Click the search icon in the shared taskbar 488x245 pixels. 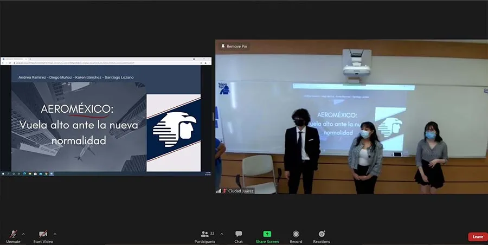tap(8, 173)
